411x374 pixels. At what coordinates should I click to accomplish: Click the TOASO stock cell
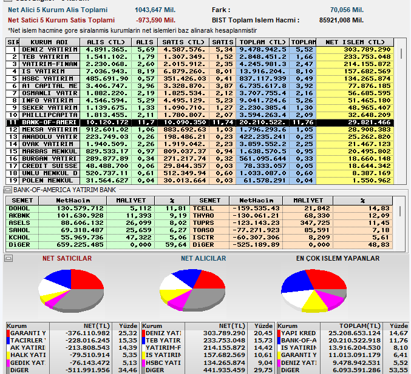click(209, 230)
